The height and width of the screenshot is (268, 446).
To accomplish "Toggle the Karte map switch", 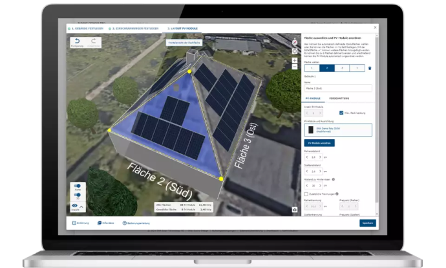I will [x=77, y=186].
